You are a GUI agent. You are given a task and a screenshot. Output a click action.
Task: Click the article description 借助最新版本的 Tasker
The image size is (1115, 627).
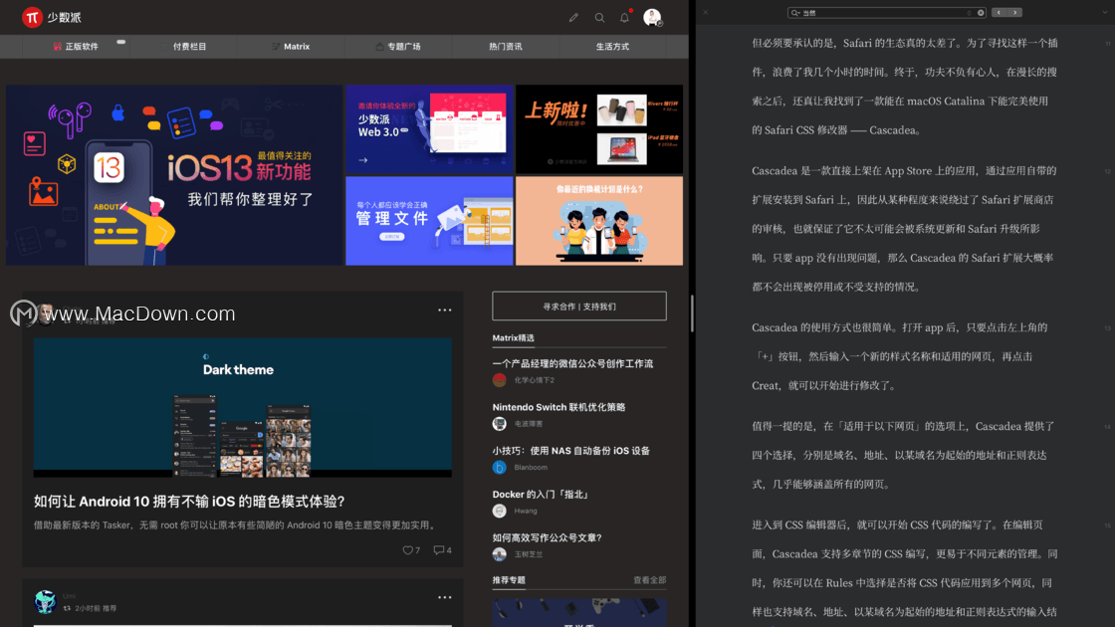[236, 525]
